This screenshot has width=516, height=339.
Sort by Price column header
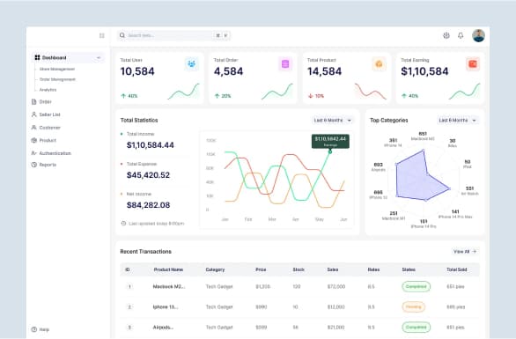coord(261,269)
